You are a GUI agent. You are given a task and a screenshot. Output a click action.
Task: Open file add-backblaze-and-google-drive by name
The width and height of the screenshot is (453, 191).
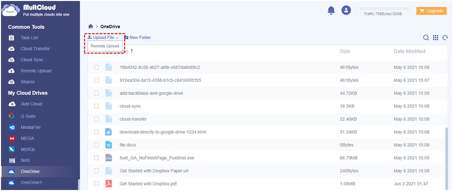151,93
